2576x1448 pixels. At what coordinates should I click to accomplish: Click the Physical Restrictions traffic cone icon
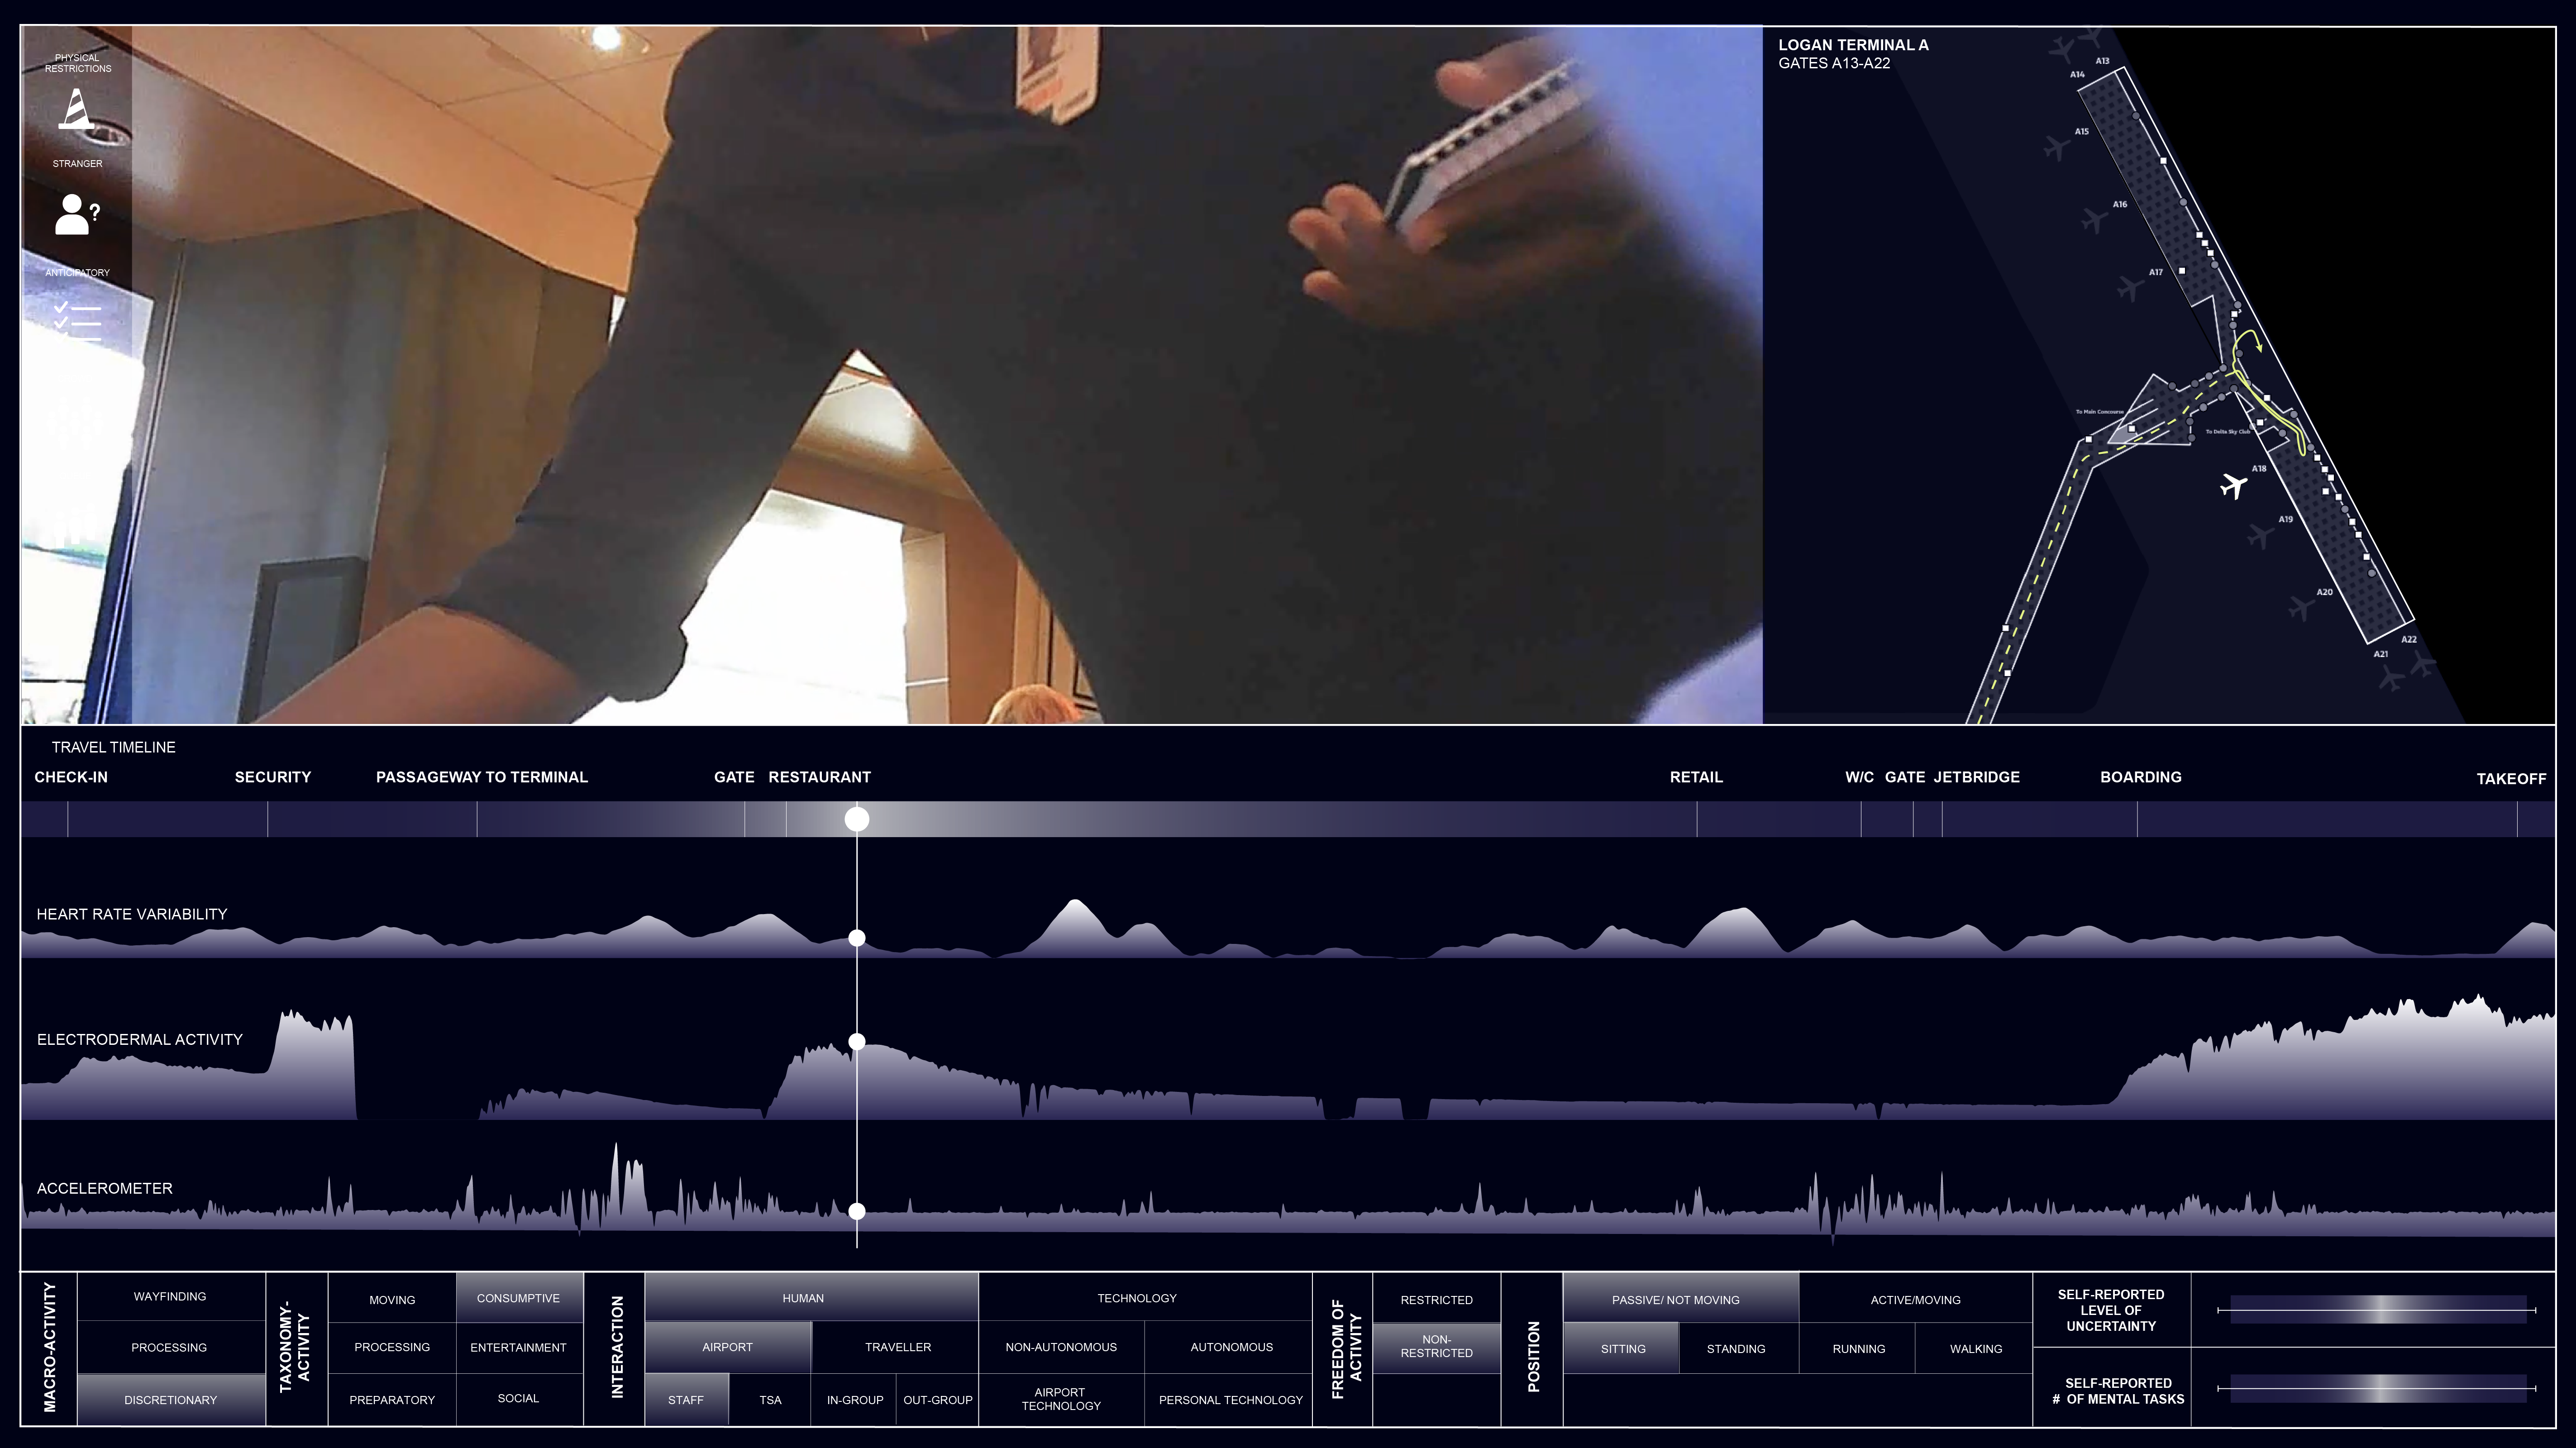(x=76, y=109)
